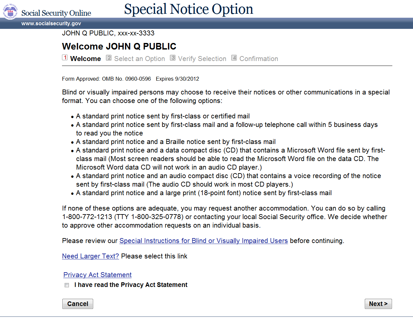Open the Privacy Act Statement link
The width and height of the screenshot is (413, 325).
(x=97, y=275)
